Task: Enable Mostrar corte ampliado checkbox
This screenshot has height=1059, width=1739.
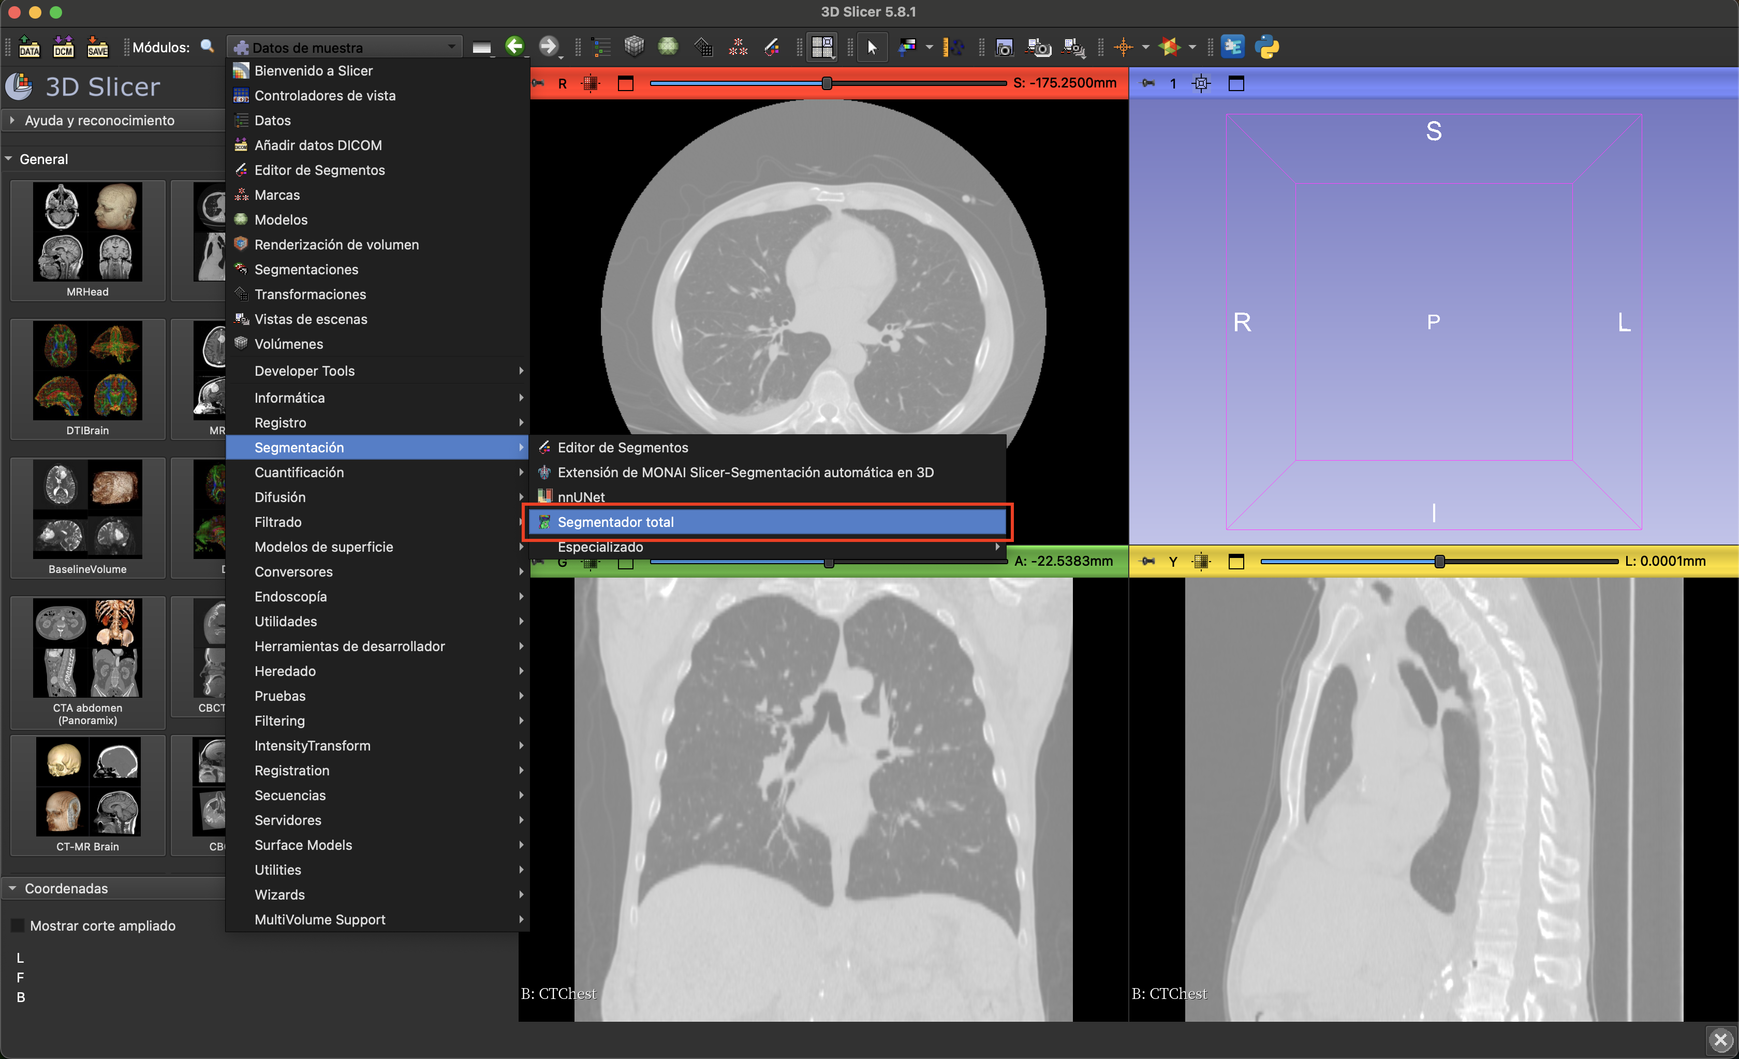Action: 18,925
